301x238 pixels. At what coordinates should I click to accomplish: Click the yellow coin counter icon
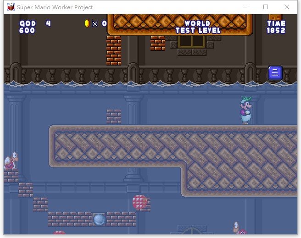(87, 23)
